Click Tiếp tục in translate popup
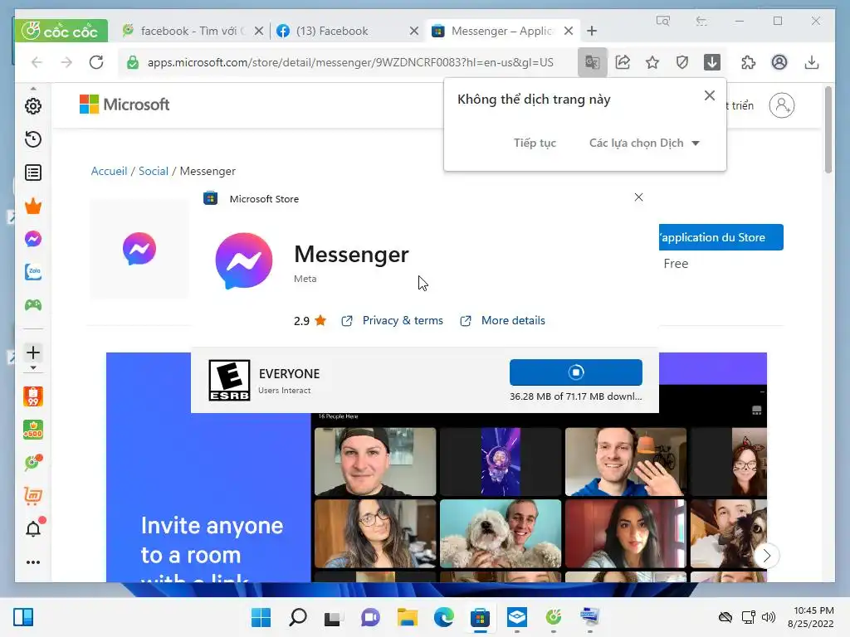This screenshot has width=850, height=637. coord(535,143)
